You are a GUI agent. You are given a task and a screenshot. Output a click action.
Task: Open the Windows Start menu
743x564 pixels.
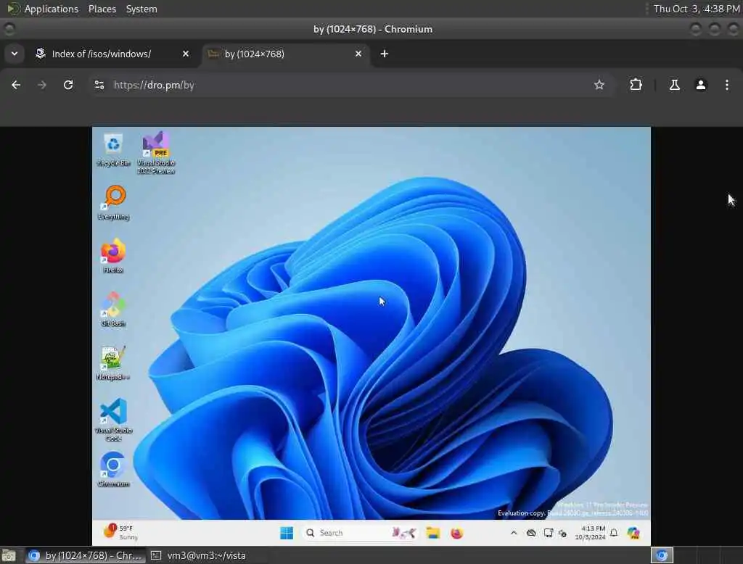click(287, 533)
